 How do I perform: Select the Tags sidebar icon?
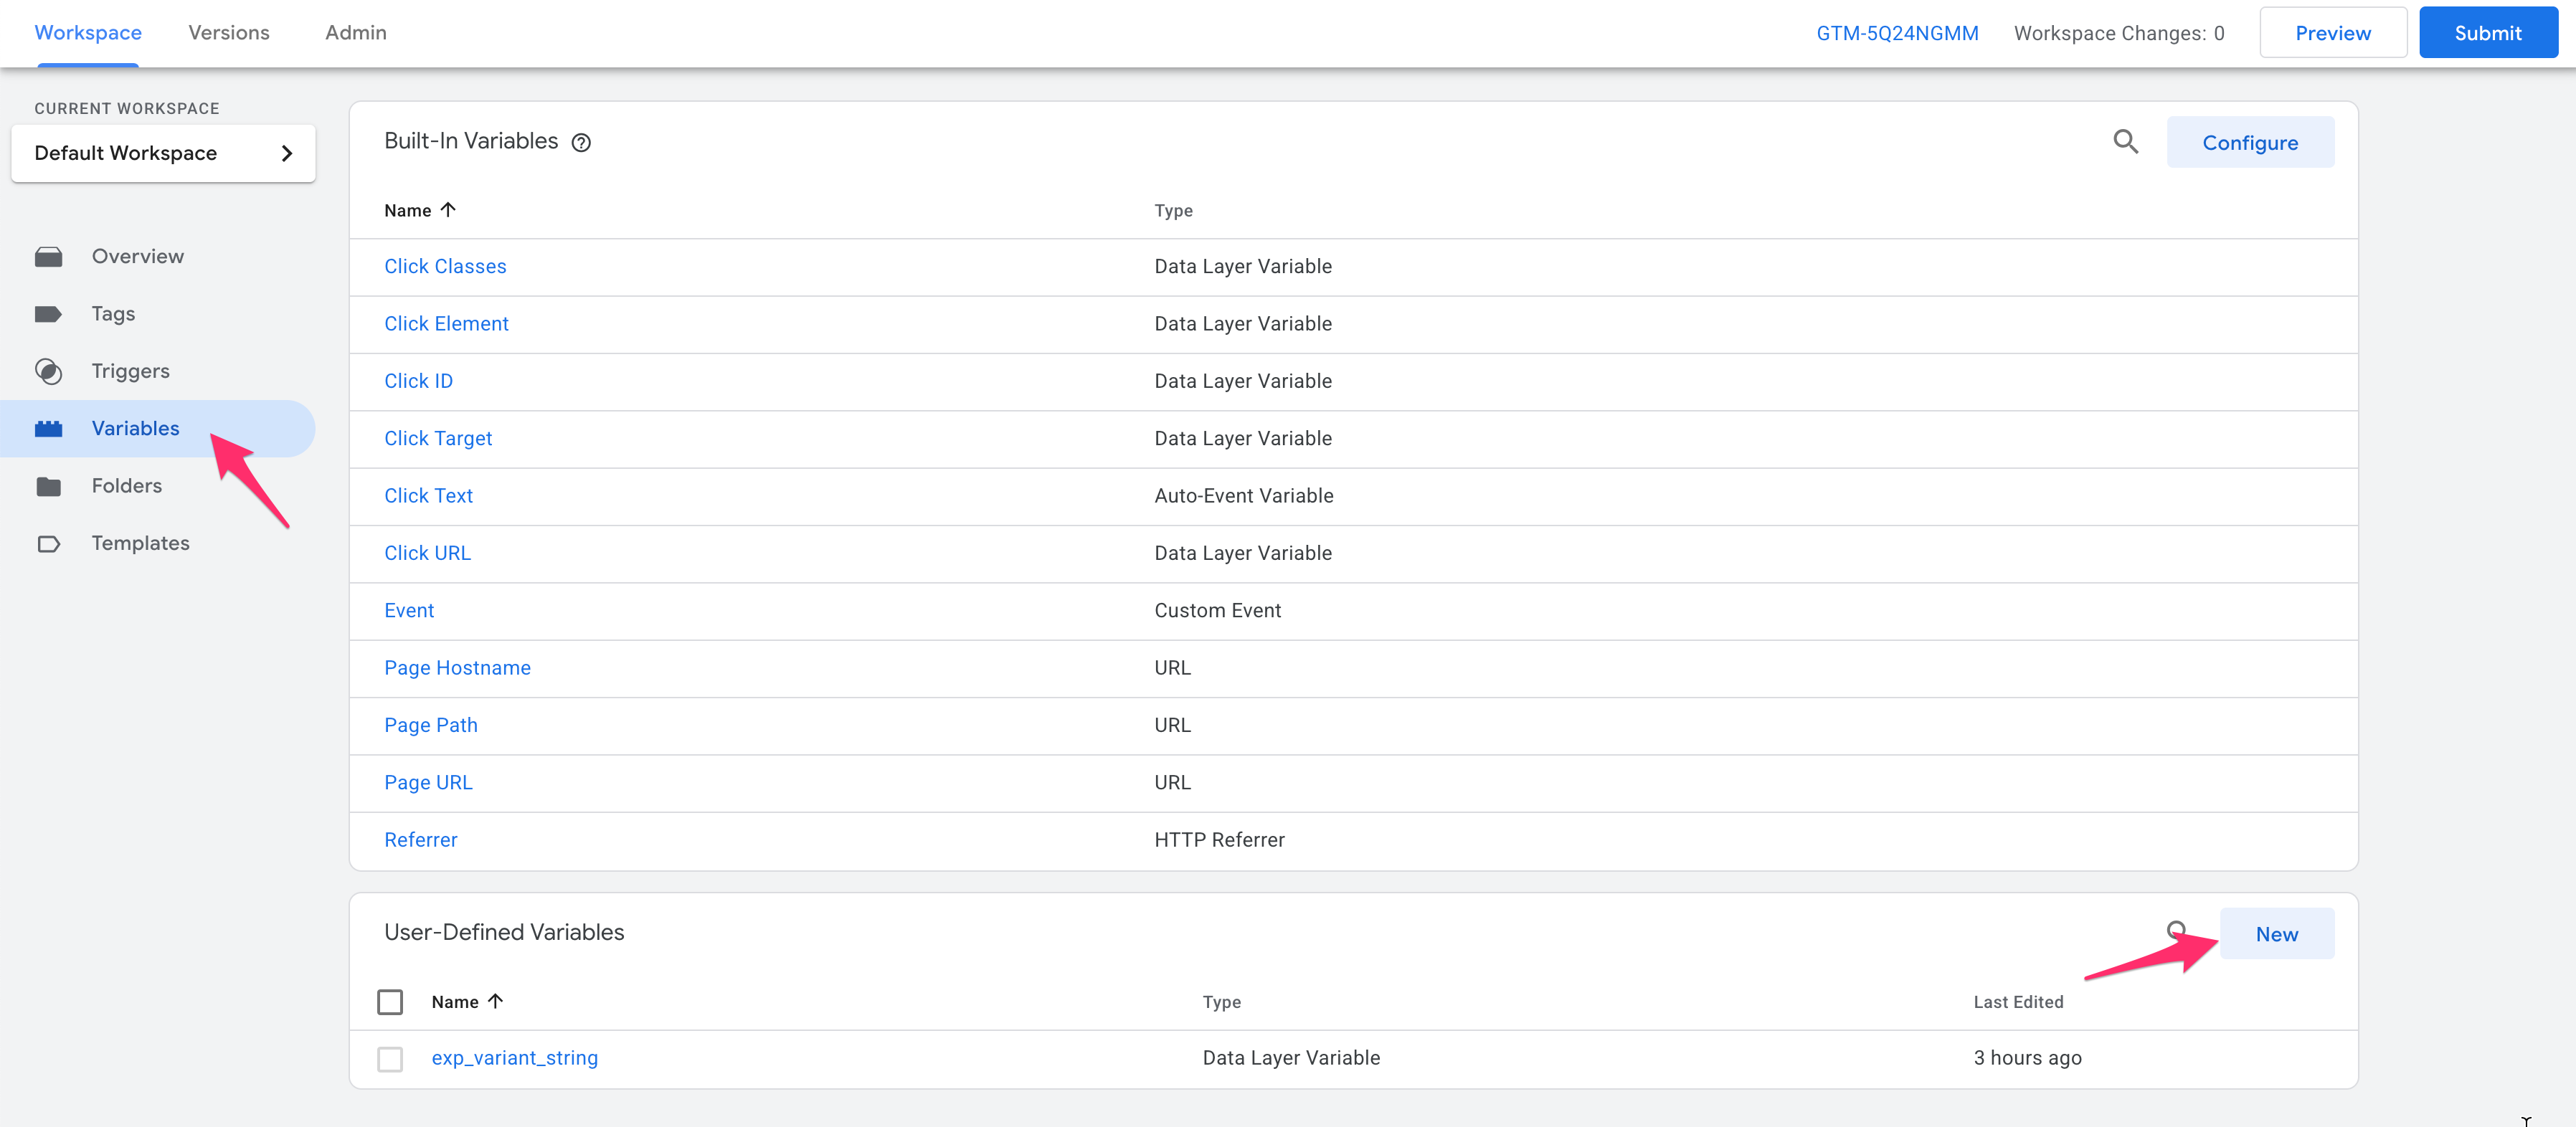[x=49, y=313]
